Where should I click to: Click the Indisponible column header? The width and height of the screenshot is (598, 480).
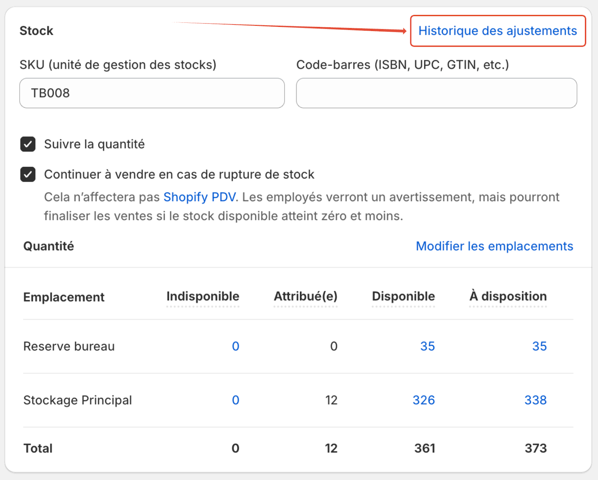tap(203, 296)
